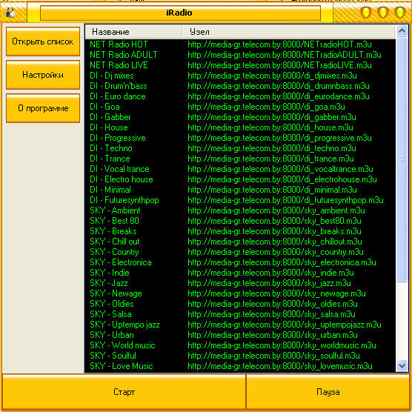
Task: Sort by the Узел column header
Action: 288,32
